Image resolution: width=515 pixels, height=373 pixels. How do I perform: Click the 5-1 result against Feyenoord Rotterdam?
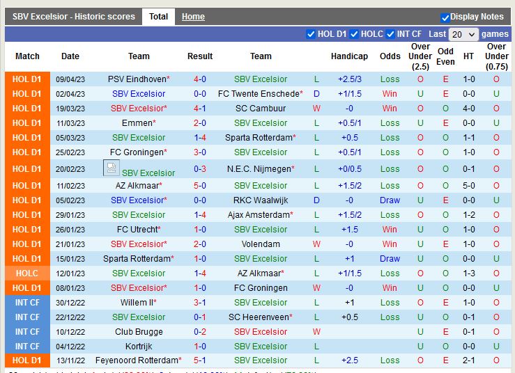coord(200,360)
